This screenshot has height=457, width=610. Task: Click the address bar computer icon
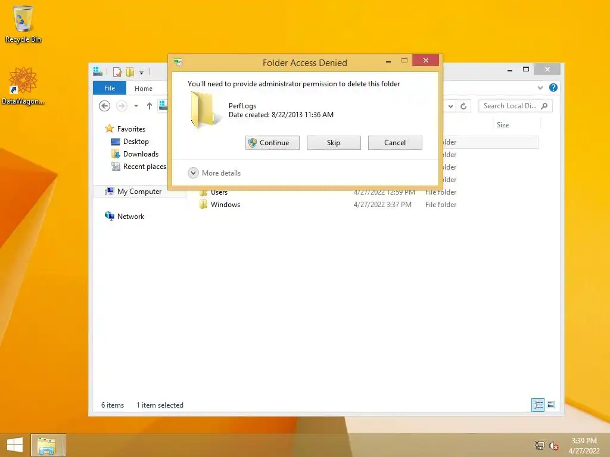(x=163, y=105)
